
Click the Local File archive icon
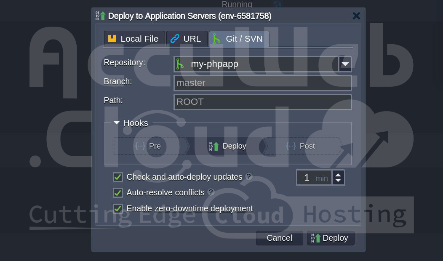pyautogui.click(x=112, y=38)
